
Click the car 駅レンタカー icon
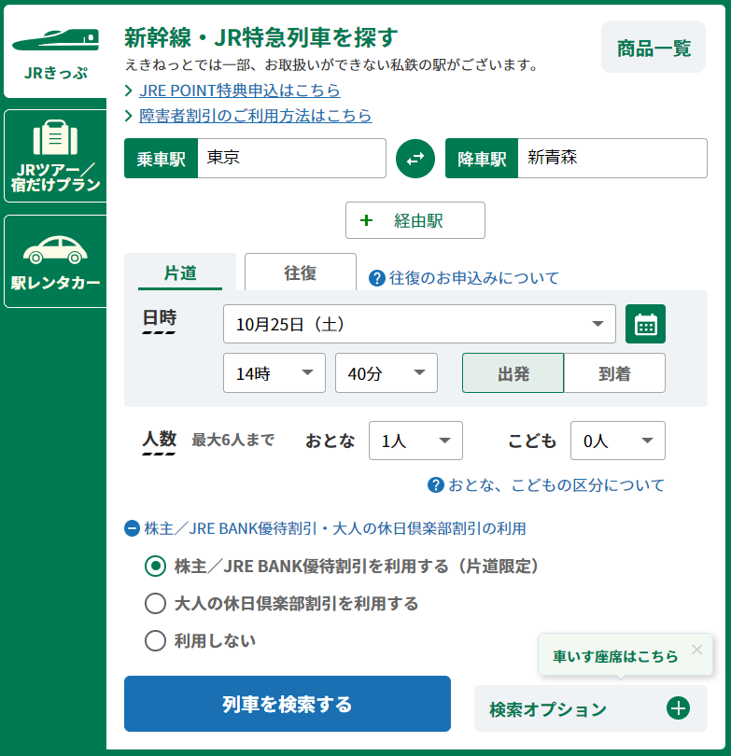[55, 249]
